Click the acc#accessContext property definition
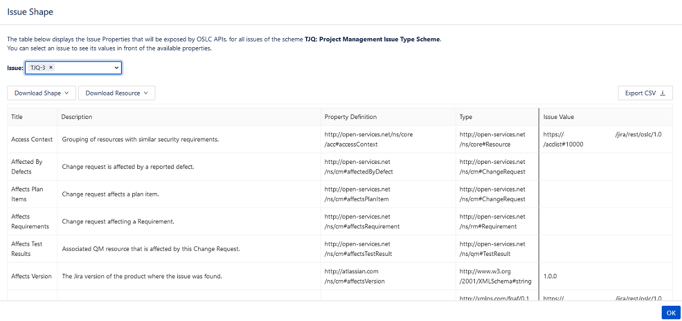Viewport: 682px width, 321px height. 369,139
